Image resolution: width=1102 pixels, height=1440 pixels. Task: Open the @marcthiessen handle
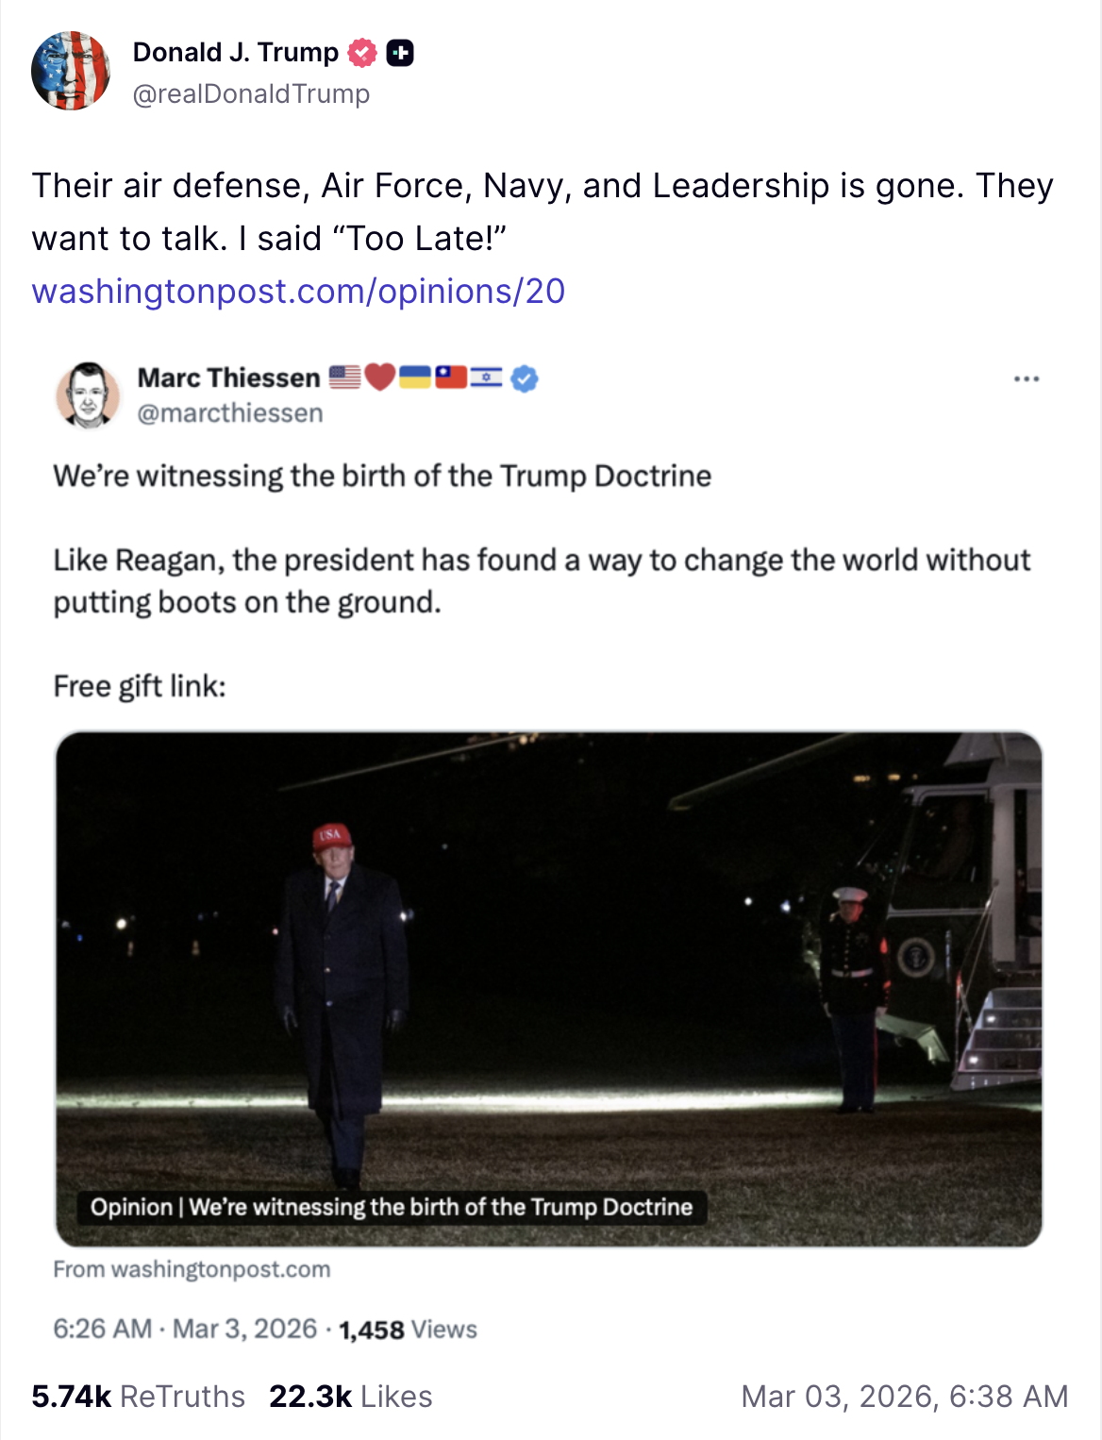pos(230,413)
